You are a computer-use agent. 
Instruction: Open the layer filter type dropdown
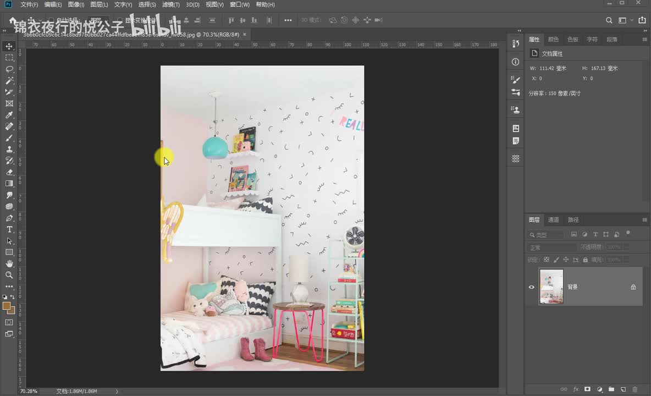(x=547, y=234)
